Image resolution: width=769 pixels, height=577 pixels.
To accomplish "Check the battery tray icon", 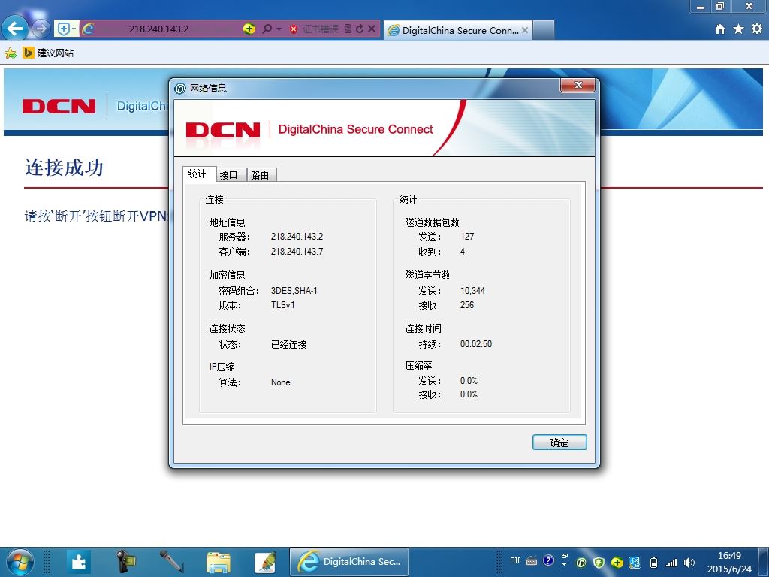I will (x=653, y=563).
